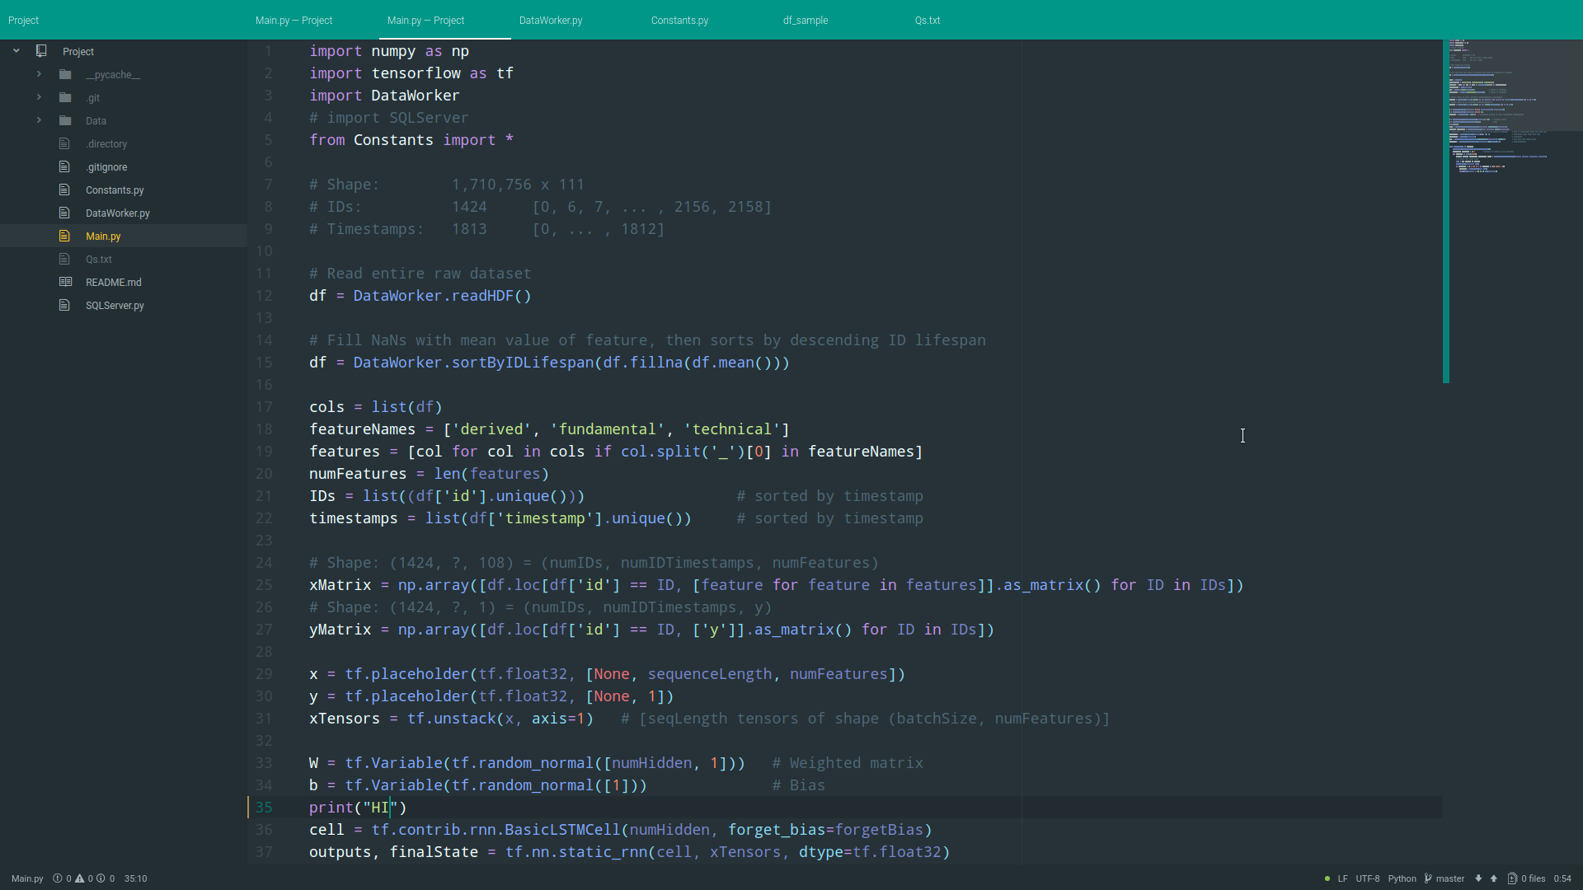Click the linter errors icon in the status bar

[x=58, y=878]
